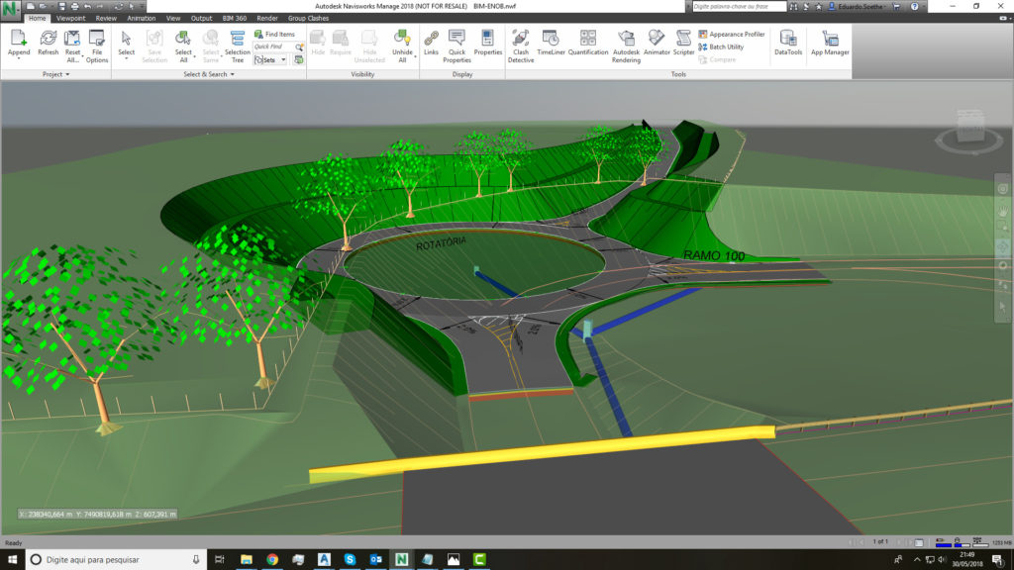This screenshot has width=1014, height=570.
Task: Open the Help question mark menu
Action: (x=914, y=7)
